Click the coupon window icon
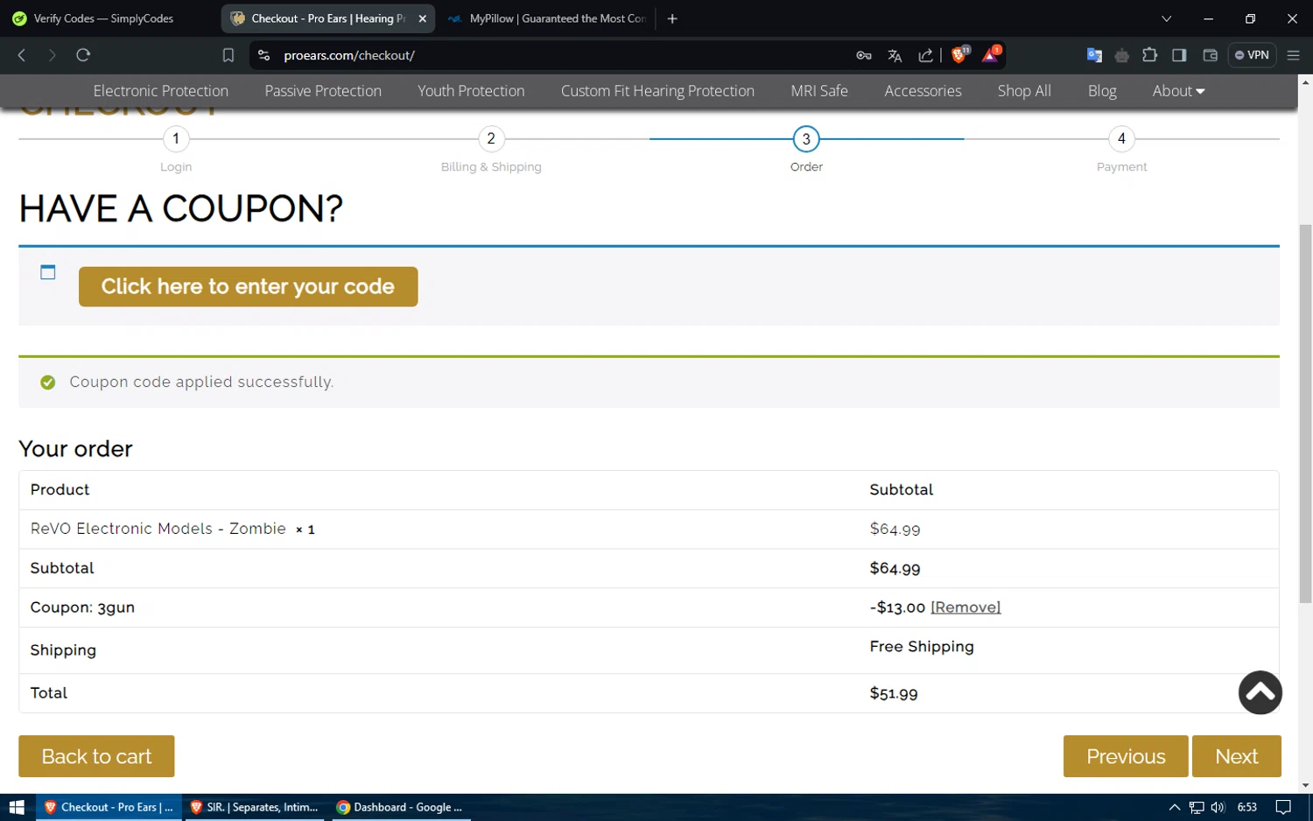This screenshot has width=1313, height=821. click(48, 272)
